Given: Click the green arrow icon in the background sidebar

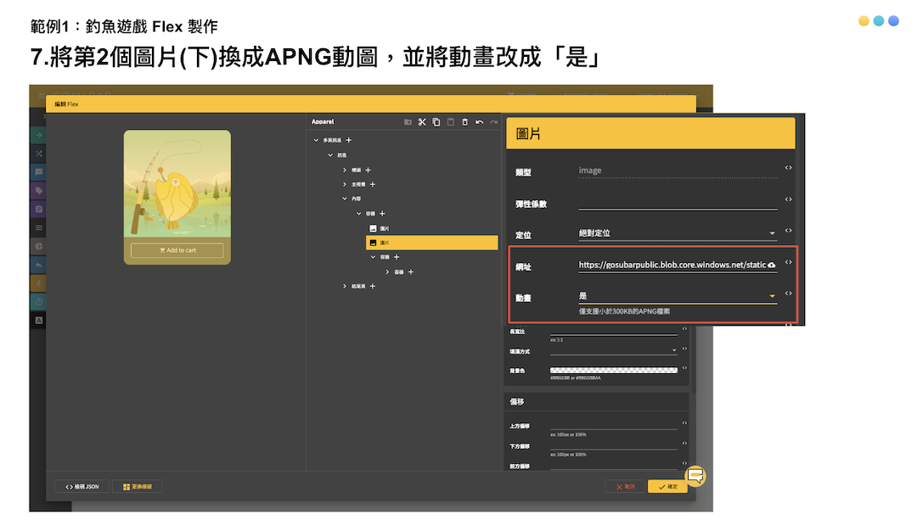Looking at the screenshot, I should pyautogui.click(x=38, y=135).
